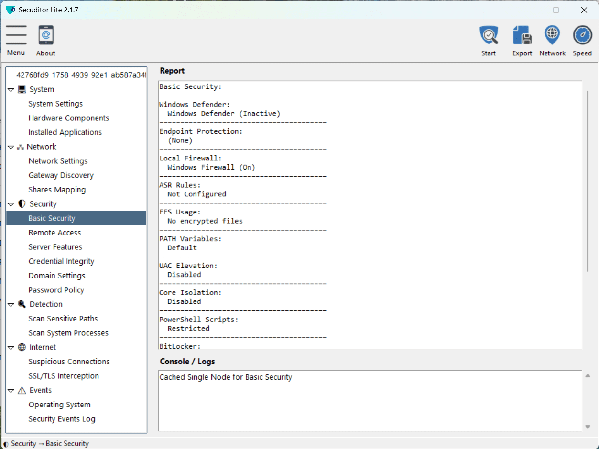Screen dimensions: 599x449
Task: Select the highlighted Basic Security item
Action: click(x=76, y=218)
